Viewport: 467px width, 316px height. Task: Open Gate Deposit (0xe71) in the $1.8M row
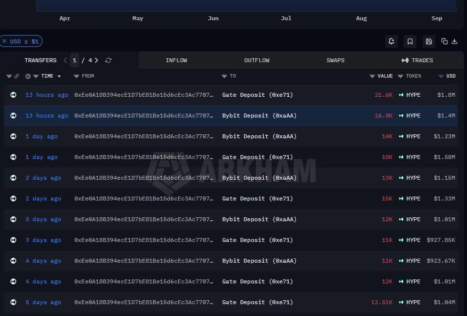pyautogui.click(x=257, y=95)
